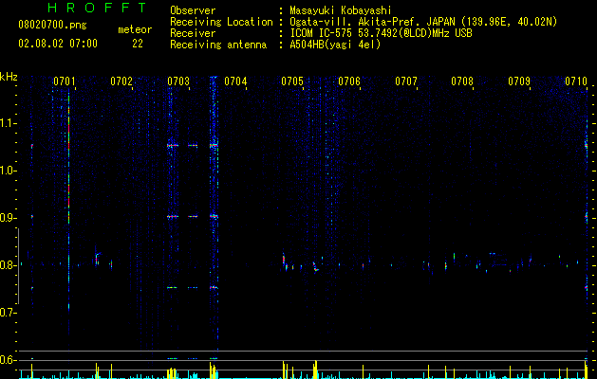The width and height of the screenshot is (597, 379).
Task: Select the antenna value A504HB(yagi 4el)
Action: click(335, 45)
